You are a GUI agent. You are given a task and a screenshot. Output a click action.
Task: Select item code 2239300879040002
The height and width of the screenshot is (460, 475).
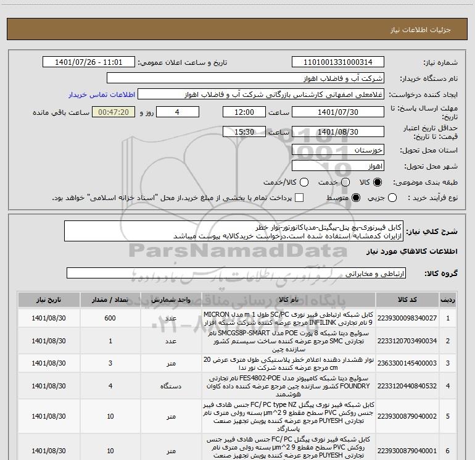407,416
